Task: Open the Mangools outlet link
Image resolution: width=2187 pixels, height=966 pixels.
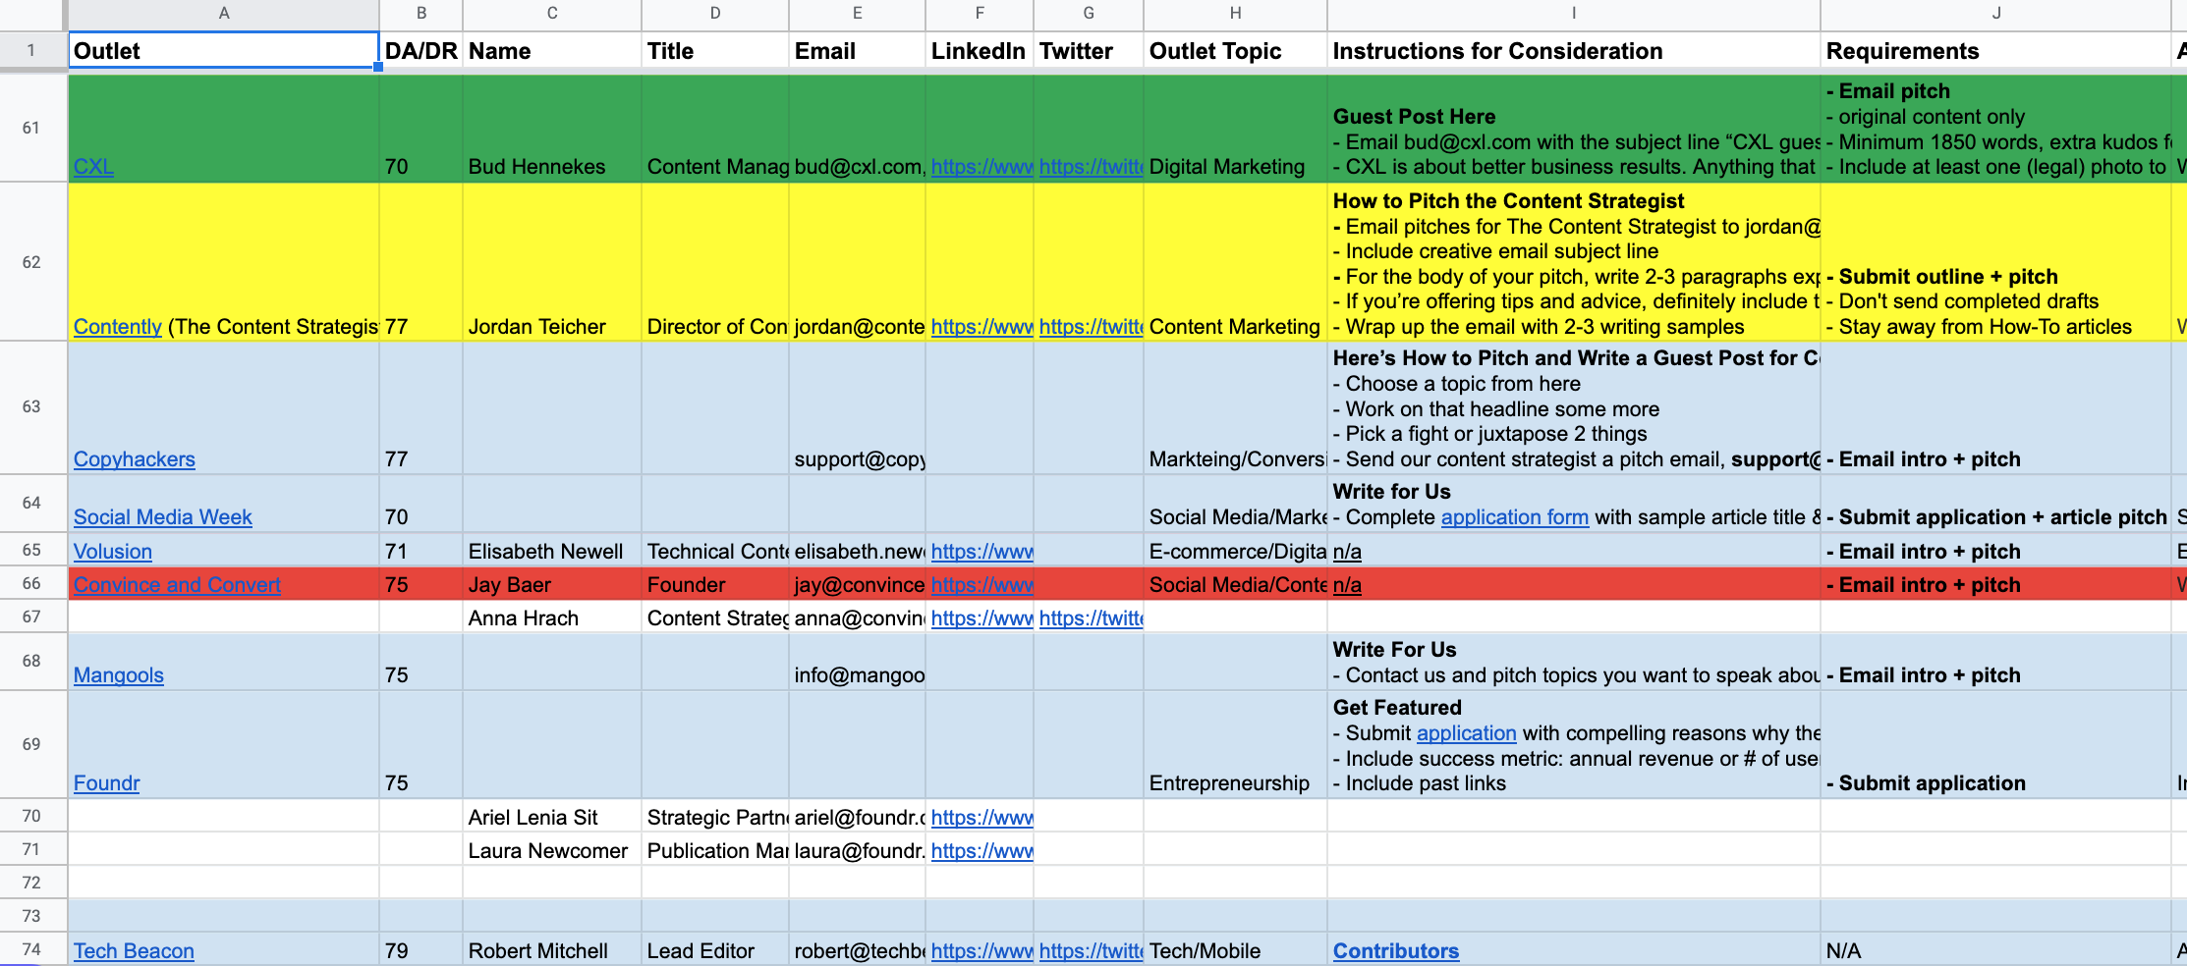Action: tap(118, 674)
